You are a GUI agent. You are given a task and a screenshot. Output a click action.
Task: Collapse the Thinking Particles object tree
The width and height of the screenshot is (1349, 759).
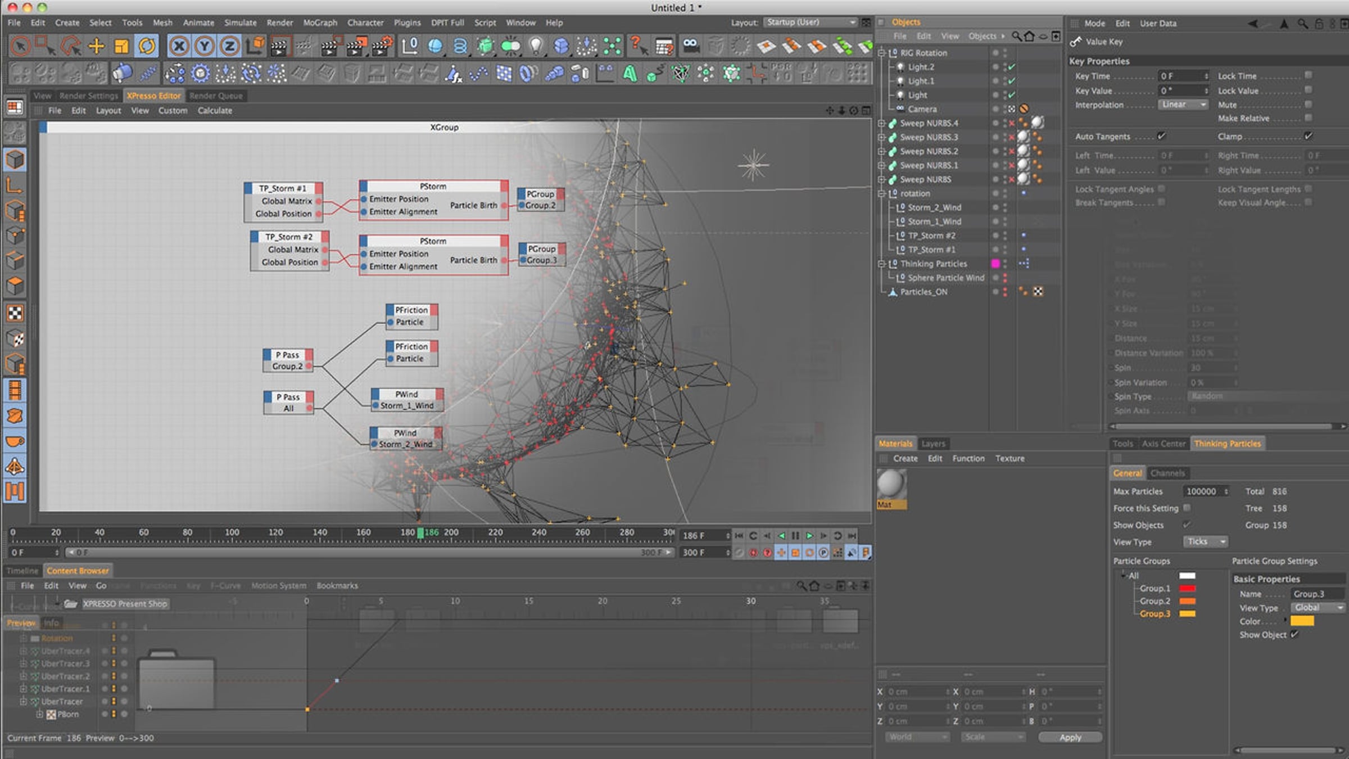(881, 264)
